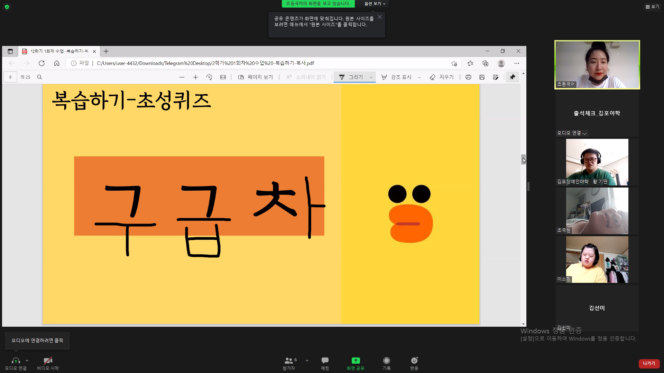664x373 pixels.
Task: Go to the browser home page
Action: (x=57, y=63)
